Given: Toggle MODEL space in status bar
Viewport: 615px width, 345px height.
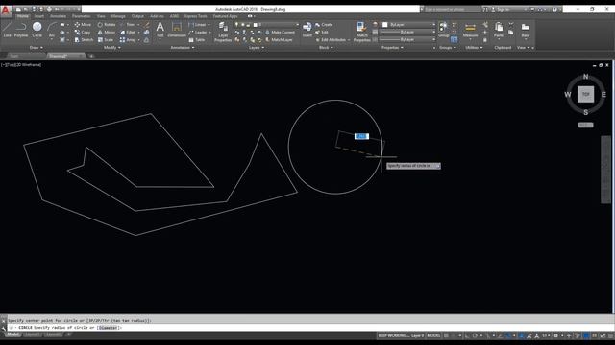Looking at the screenshot, I should click(x=433, y=335).
